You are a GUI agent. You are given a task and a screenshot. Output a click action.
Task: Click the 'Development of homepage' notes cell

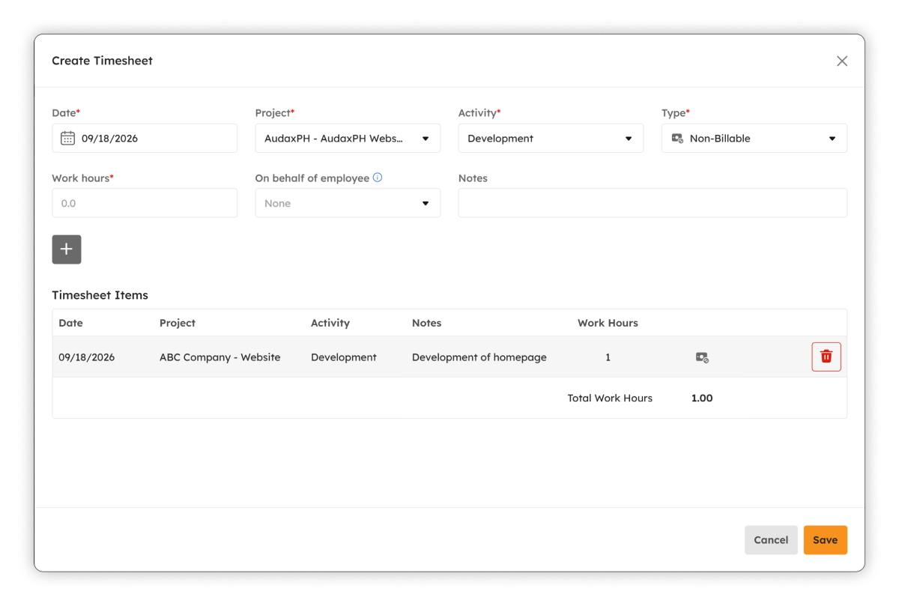click(x=479, y=357)
